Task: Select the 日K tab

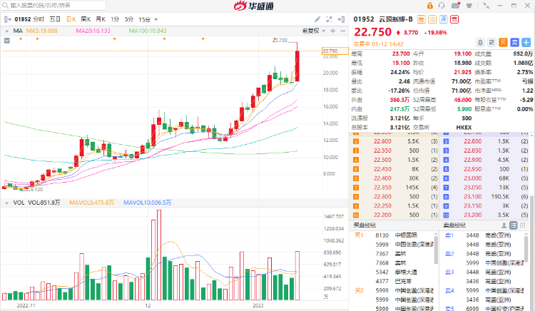Action: [x=71, y=19]
